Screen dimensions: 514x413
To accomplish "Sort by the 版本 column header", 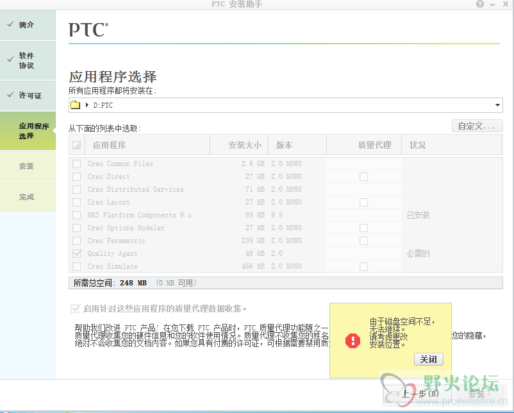I will click(297, 145).
